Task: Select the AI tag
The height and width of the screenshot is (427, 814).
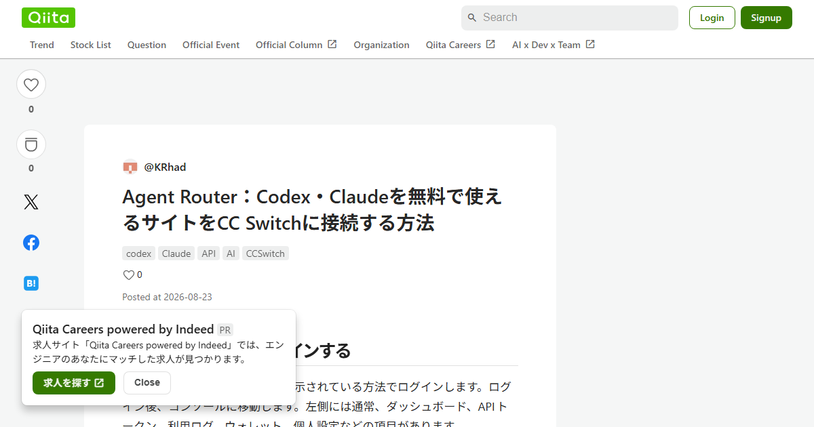Action: [x=231, y=253]
